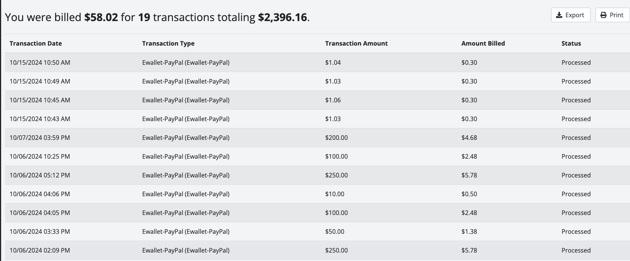This screenshot has width=630, height=261.
Task: Click Ewallet-PayPal type in 10/06/2024 03:33 PM row
Action: tap(186, 231)
